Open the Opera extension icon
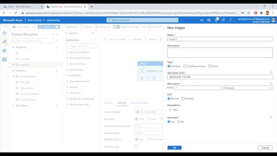This screenshot has width=277, height=156. coord(255,13)
